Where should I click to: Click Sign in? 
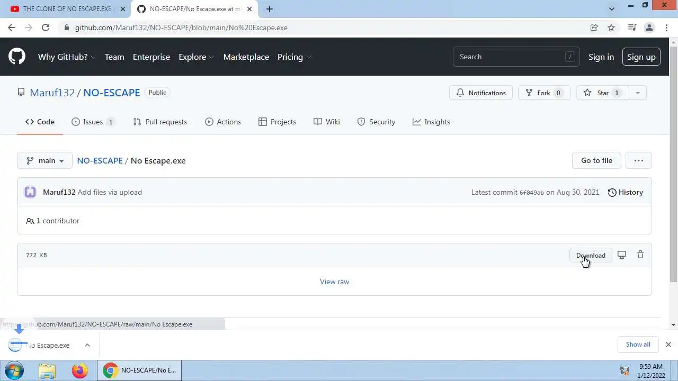click(x=601, y=57)
